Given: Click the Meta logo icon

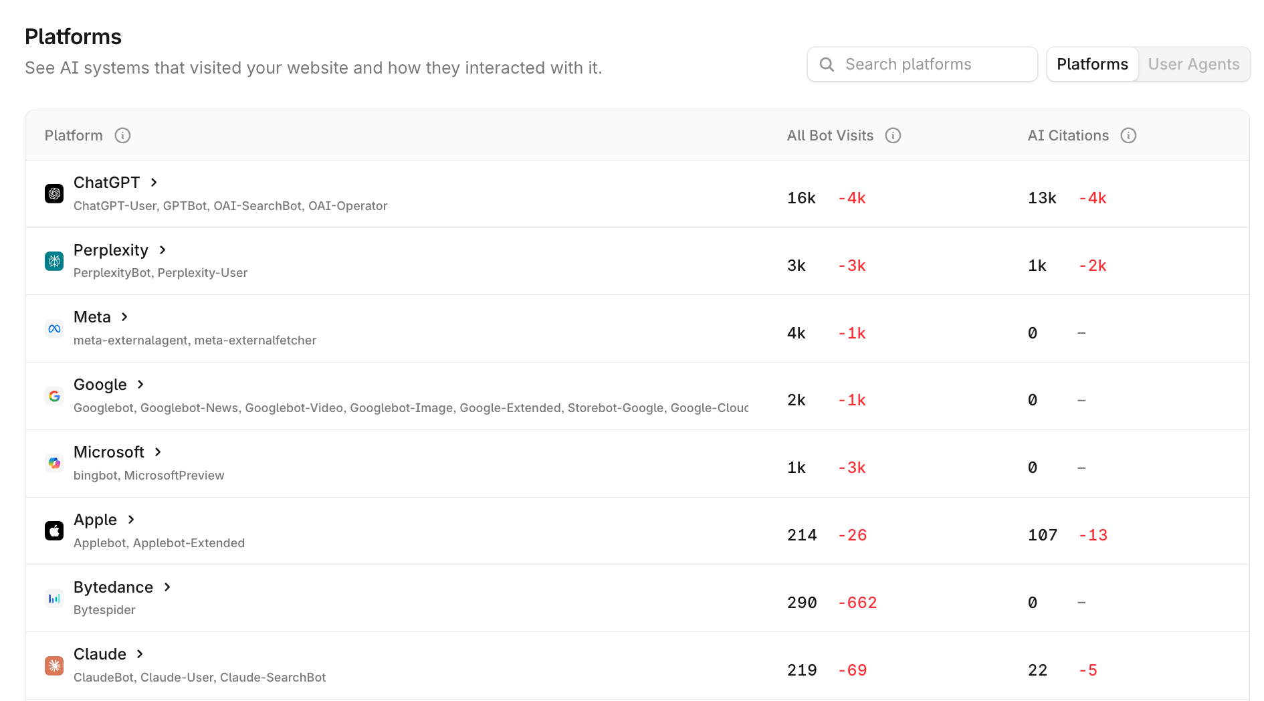Looking at the screenshot, I should click(54, 328).
